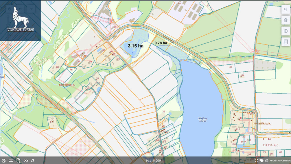Select the 0.78 ha parcel label
The height and width of the screenshot is (164, 291).
tap(161, 43)
